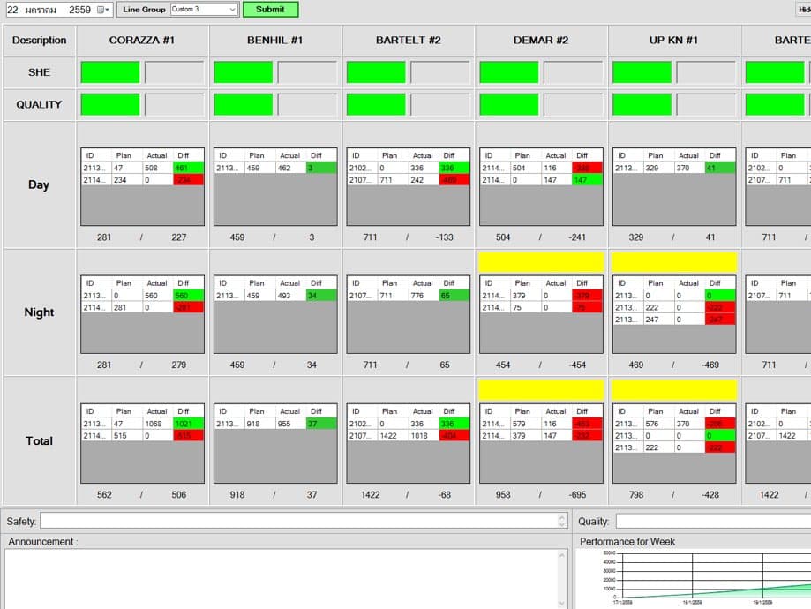Screen dimensions: 811x609
Task: Select Actual value 462 in BENHIL #1 Day
Action: (290, 168)
